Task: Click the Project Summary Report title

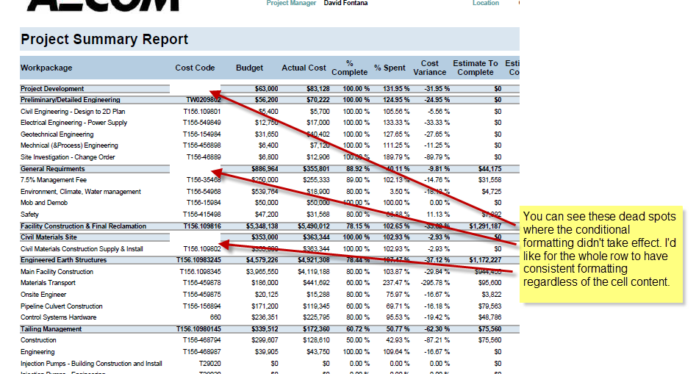Action: pos(104,39)
